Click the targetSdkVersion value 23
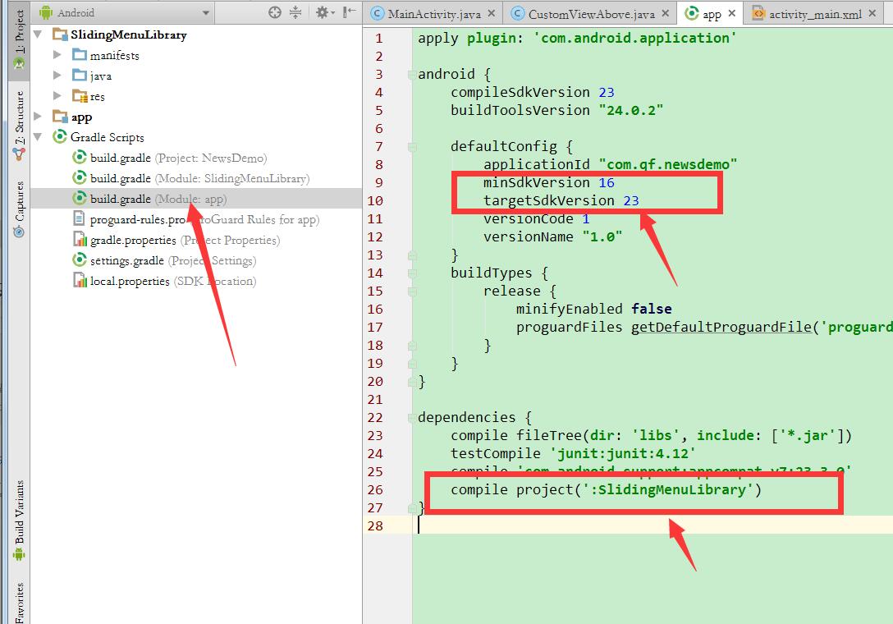Viewport: 893px width, 624px height. (631, 200)
